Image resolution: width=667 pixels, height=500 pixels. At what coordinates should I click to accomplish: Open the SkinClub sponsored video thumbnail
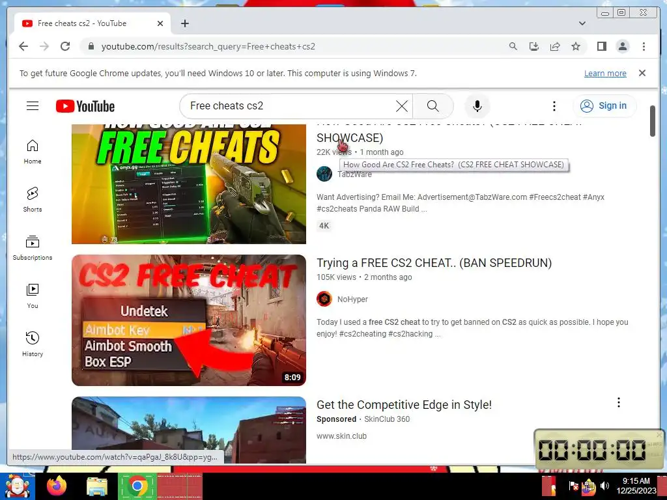pos(189,430)
